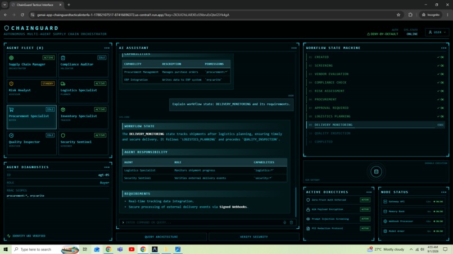Open the browser tab search dropdown

pos(4,4)
